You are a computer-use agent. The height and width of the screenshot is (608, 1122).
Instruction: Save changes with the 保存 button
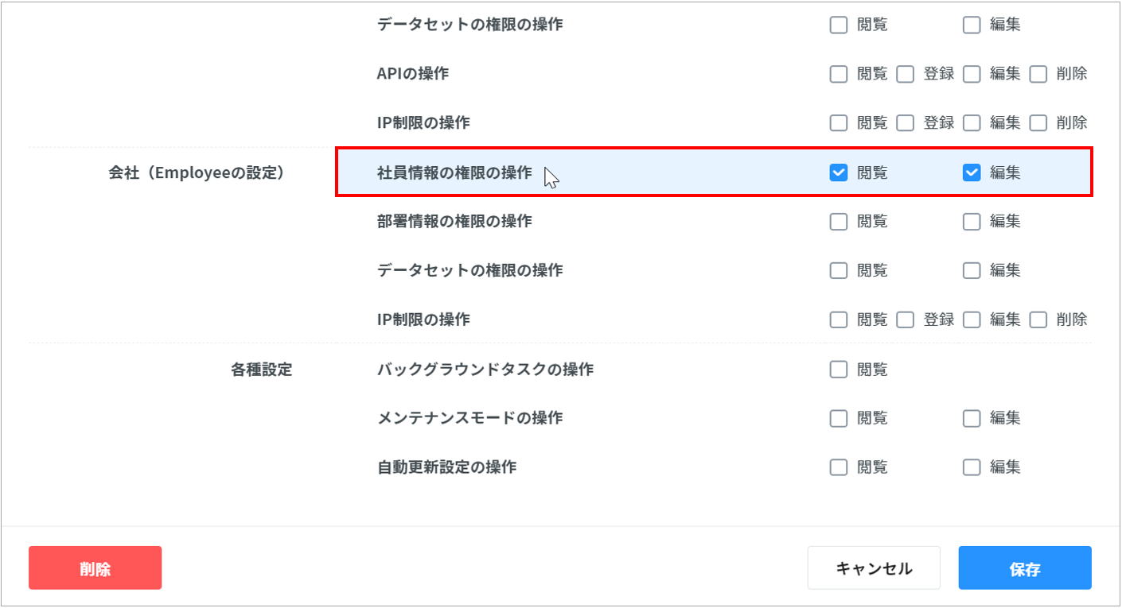click(x=1024, y=568)
